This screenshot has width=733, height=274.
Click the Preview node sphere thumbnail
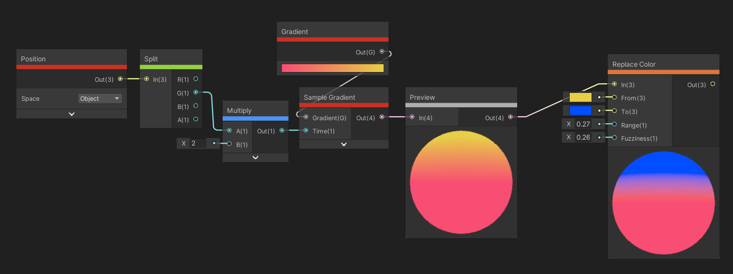point(461,182)
